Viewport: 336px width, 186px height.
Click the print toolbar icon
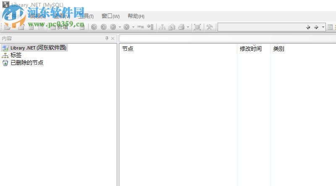click(181, 27)
